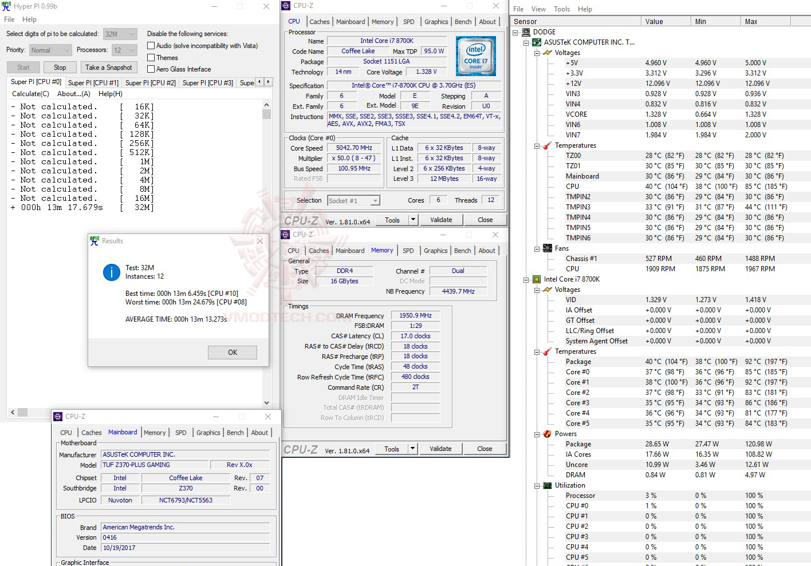Click the Intel Core i7 8700K chip icon
Viewport: 811px width, 566px height.
coord(537,279)
